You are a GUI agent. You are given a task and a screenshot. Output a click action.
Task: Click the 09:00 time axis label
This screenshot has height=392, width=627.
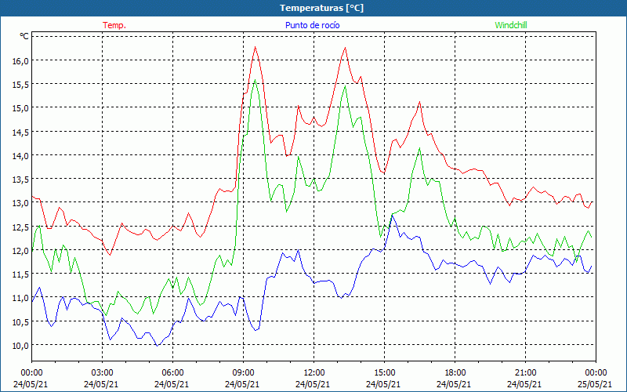tap(243, 373)
